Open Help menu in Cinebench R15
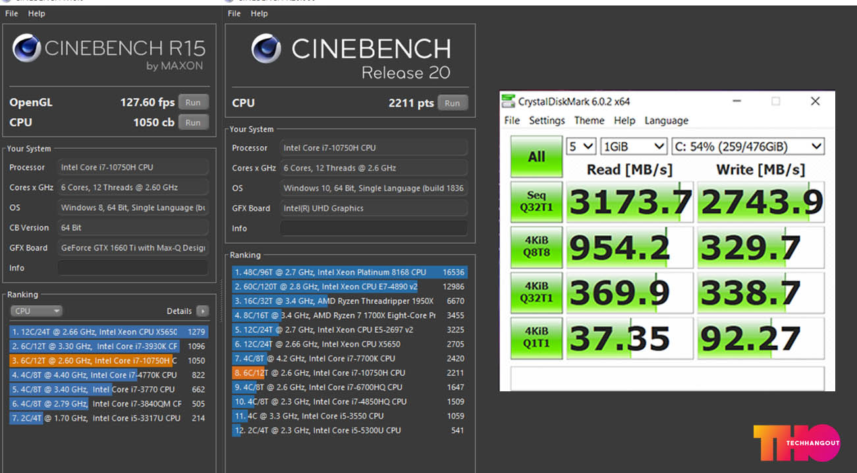 pos(37,13)
